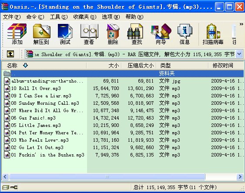Click the drive icon in status bar
This screenshot has width=245, height=193.
pyautogui.click(x=5, y=187)
